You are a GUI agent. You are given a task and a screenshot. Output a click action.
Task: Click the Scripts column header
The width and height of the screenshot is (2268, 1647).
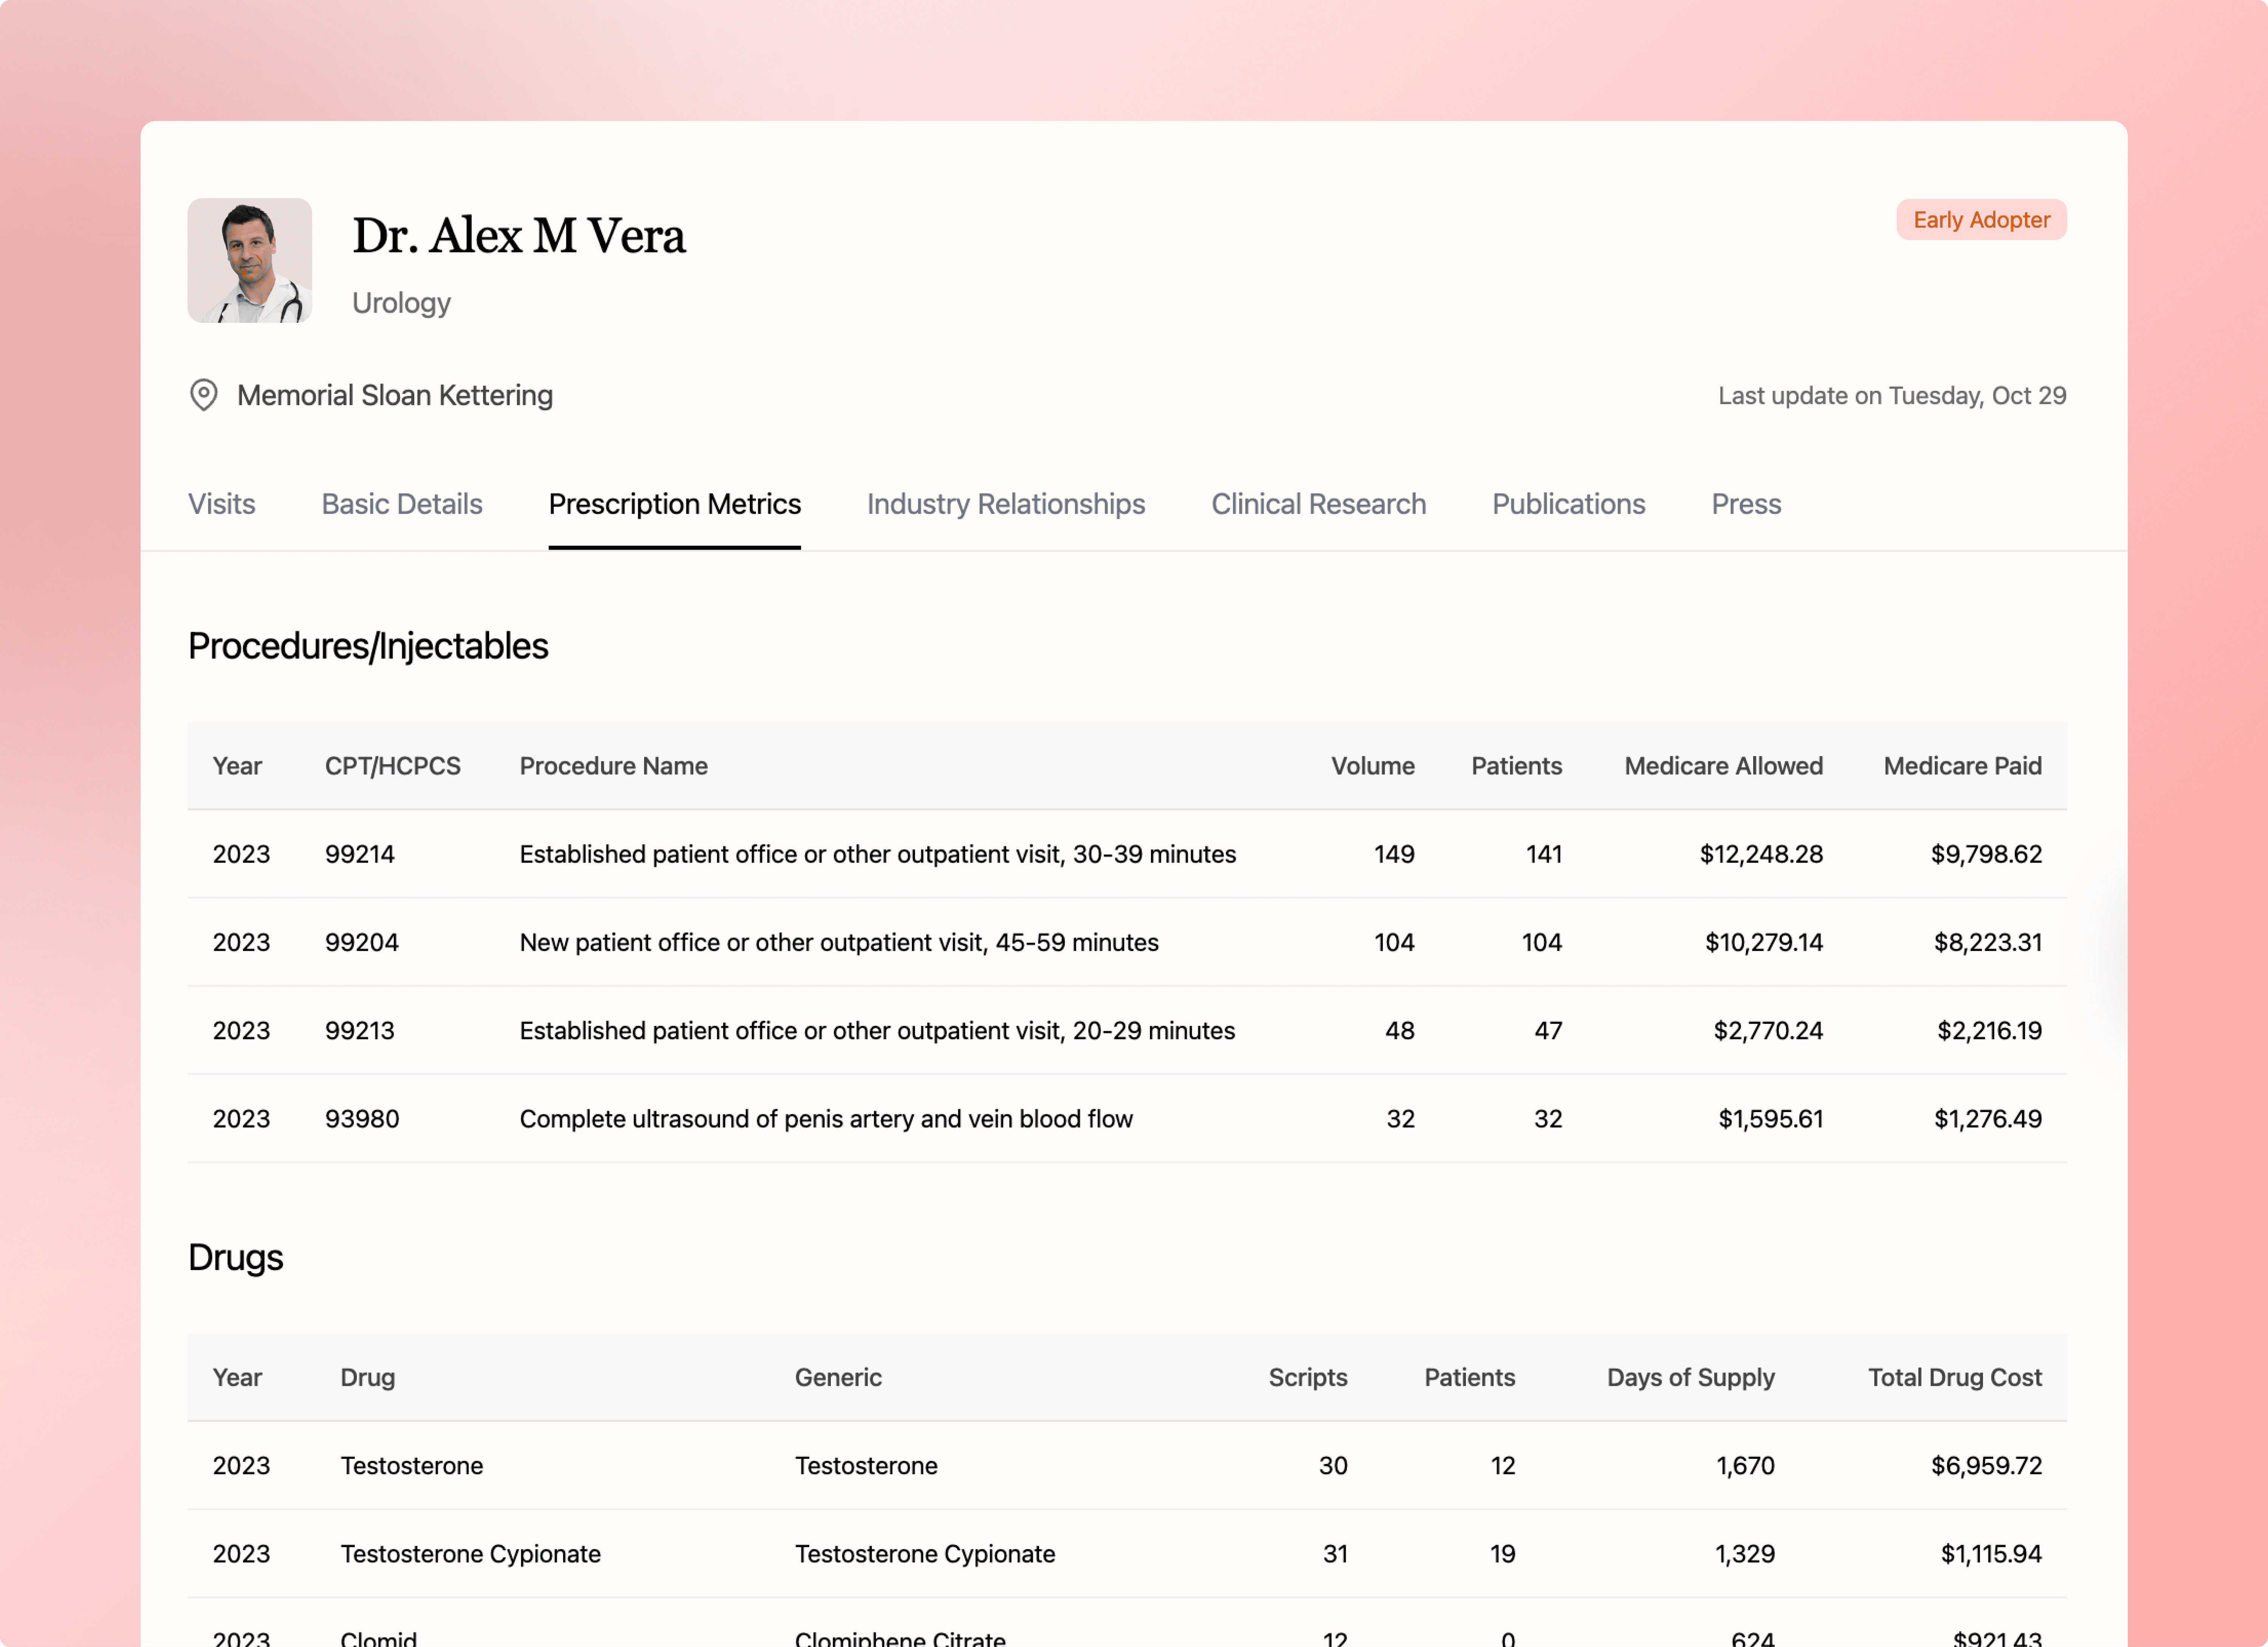pos(1307,1377)
